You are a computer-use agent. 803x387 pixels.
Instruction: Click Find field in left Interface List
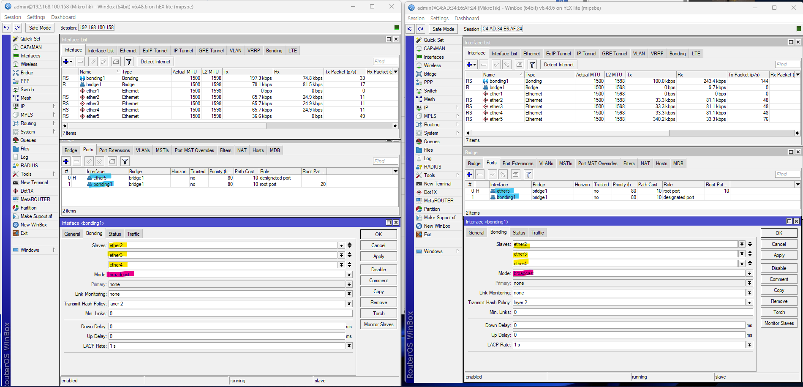point(385,62)
